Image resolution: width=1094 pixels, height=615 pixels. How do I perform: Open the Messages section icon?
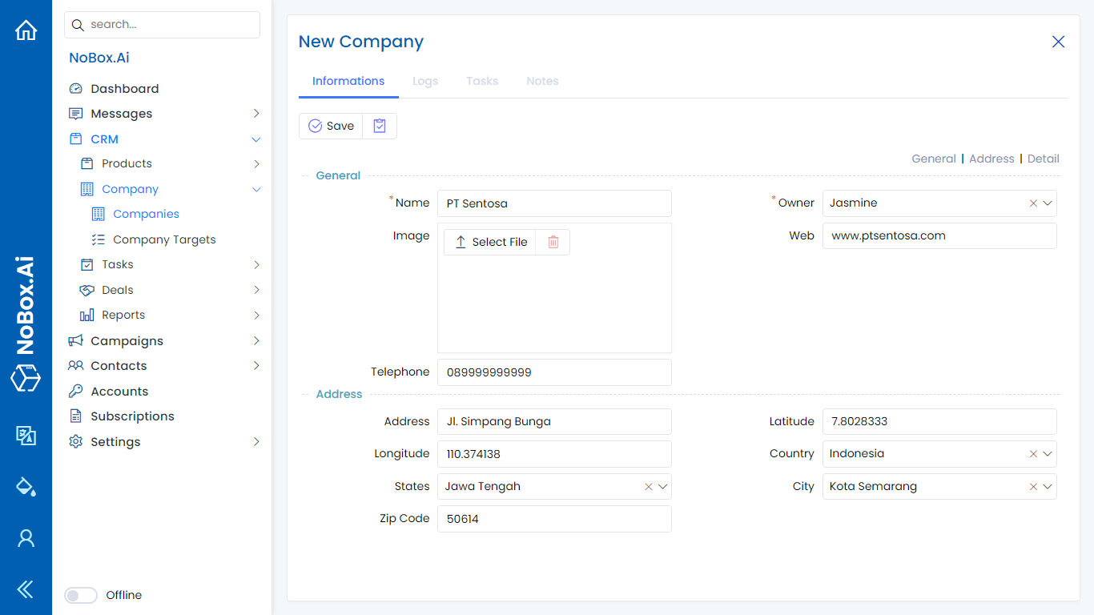pos(76,113)
